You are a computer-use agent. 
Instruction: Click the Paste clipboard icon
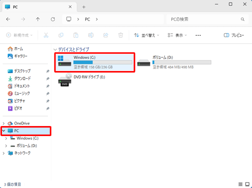pos(76,35)
